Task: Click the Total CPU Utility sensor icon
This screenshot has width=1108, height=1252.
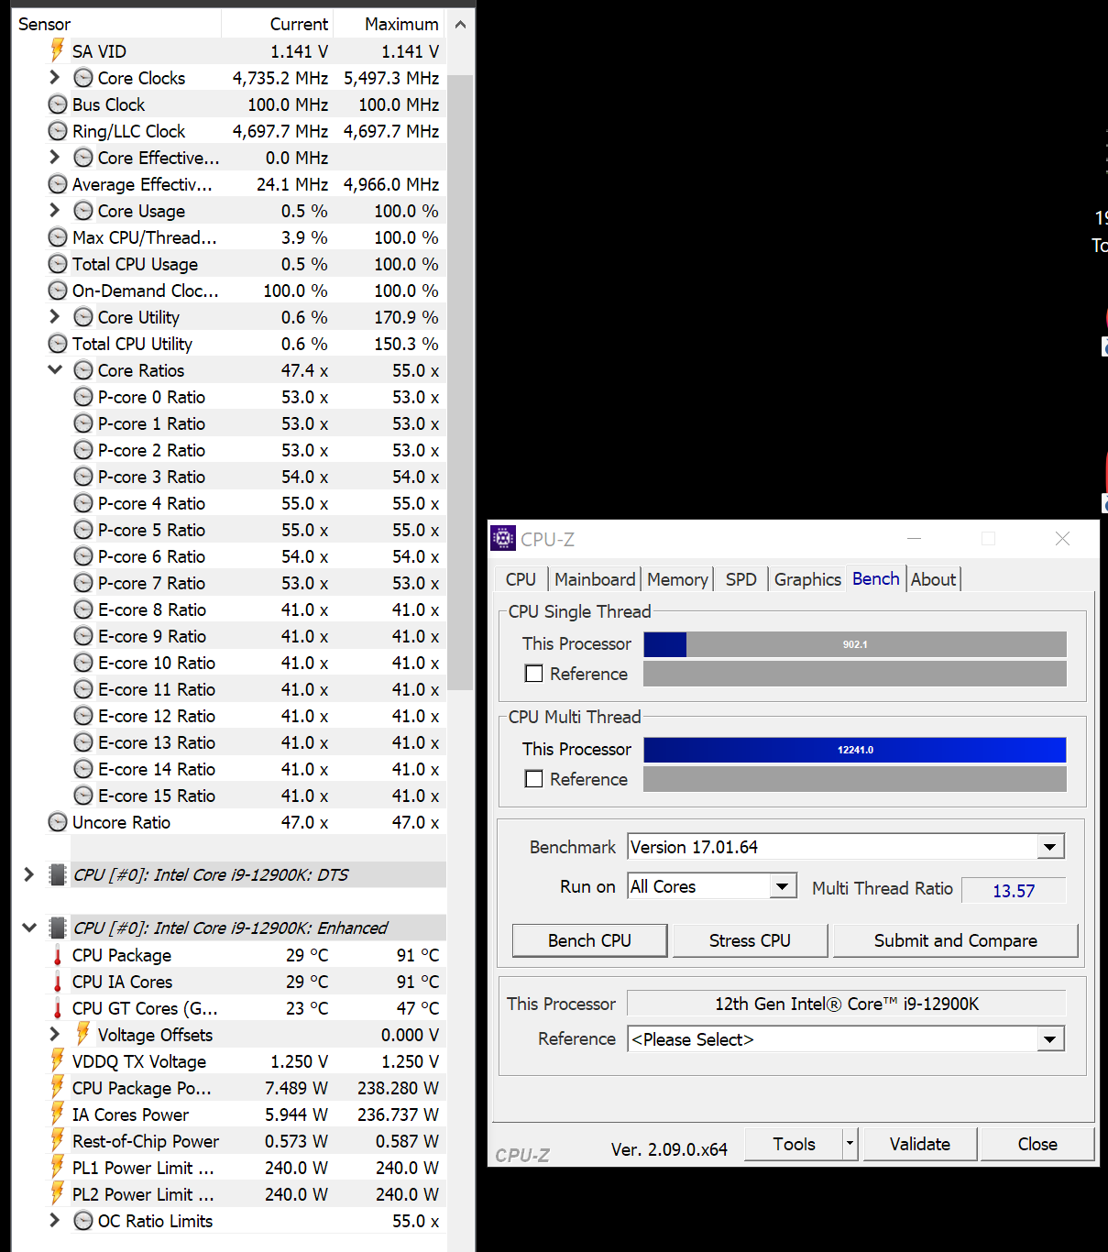Action: [58, 344]
